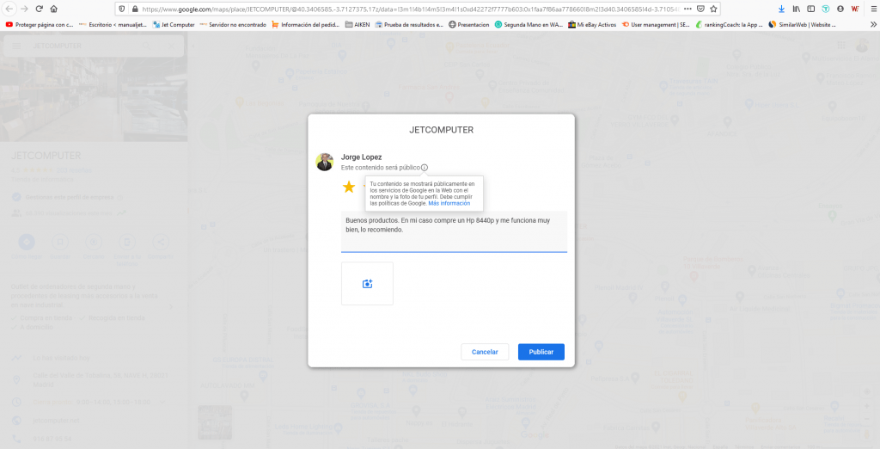
Task: Open the 'User management | SE...' bookmark
Action: 656,25
